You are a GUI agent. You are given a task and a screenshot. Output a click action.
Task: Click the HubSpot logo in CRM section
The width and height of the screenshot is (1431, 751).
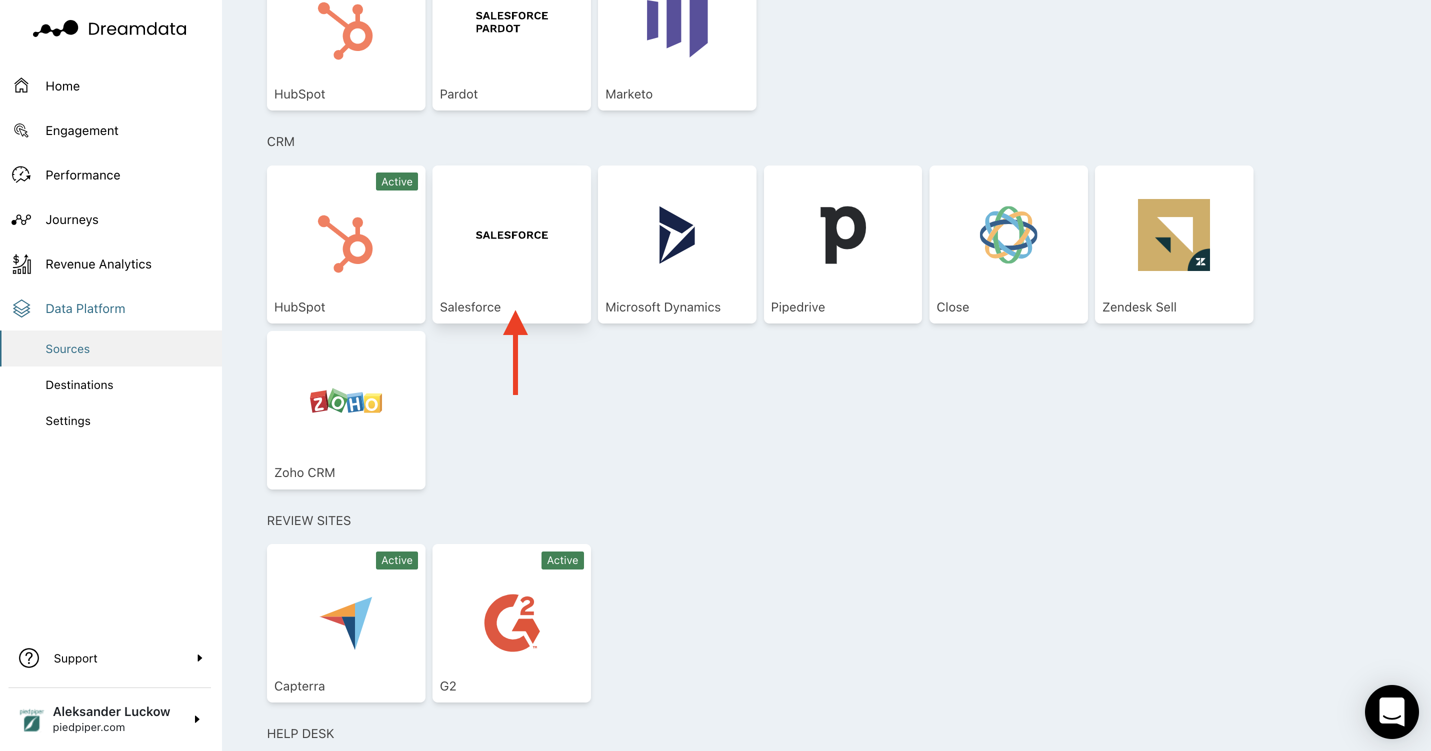click(x=345, y=243)
